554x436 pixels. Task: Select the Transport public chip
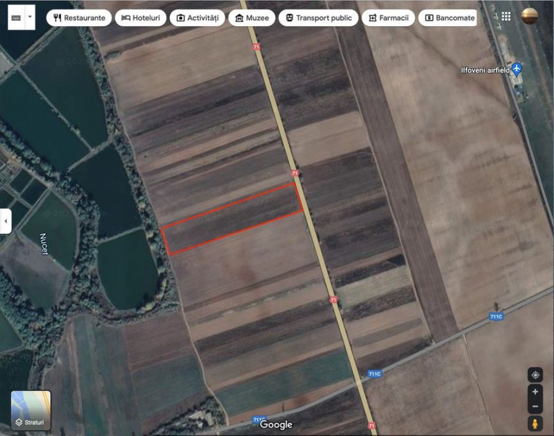[x=318, y=18]
